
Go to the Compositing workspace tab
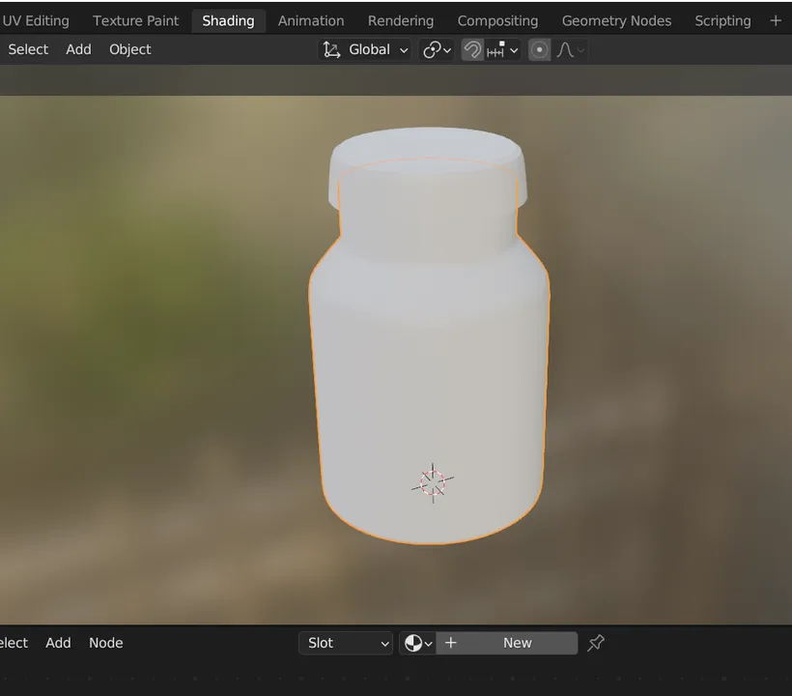click(498, 20)
